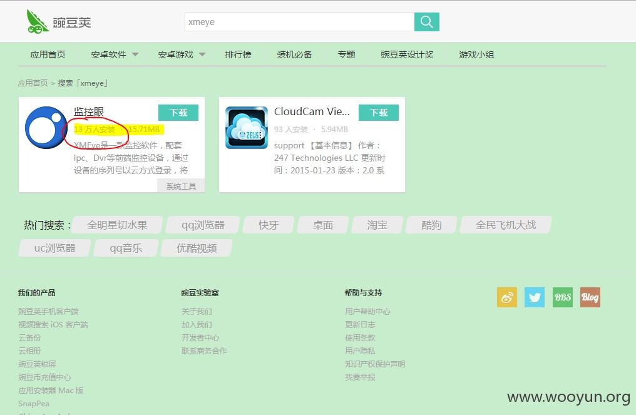Expand the 安卓游戏 dropdown arrow
This screenshot has height=415, width=636.
(202, 54)
